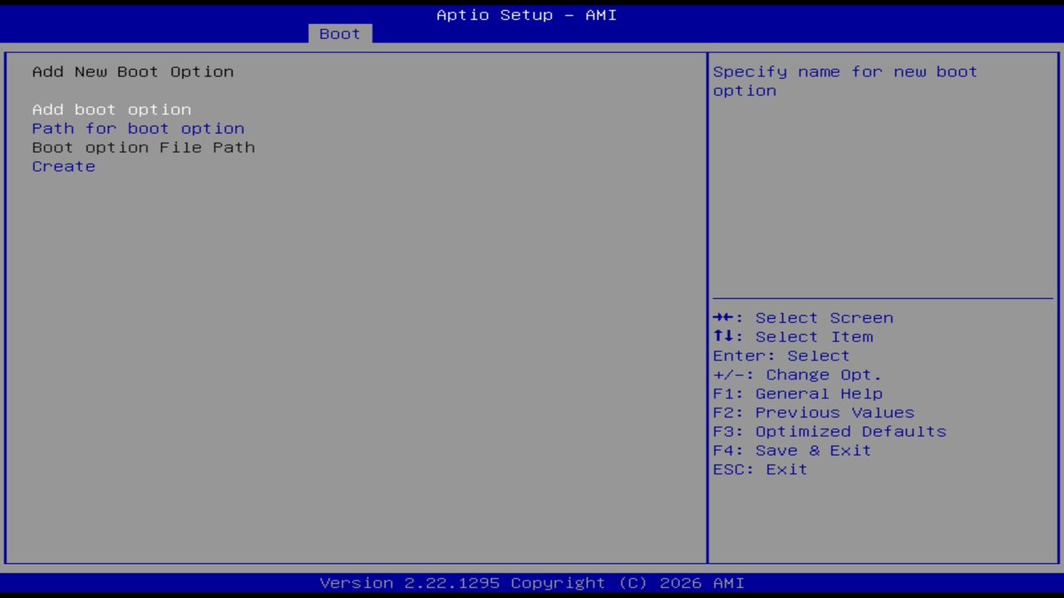Image resolution: width=1064 pixels, height=598 pixels.
Task: Click the Version 2.22.1295 copyright footer
Action: tap(532, 583)
